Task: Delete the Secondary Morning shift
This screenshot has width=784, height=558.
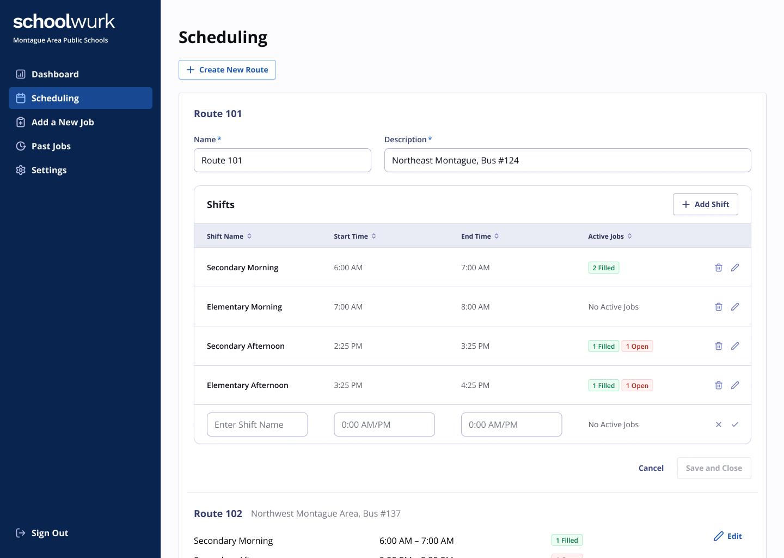Action: [718, 268]
